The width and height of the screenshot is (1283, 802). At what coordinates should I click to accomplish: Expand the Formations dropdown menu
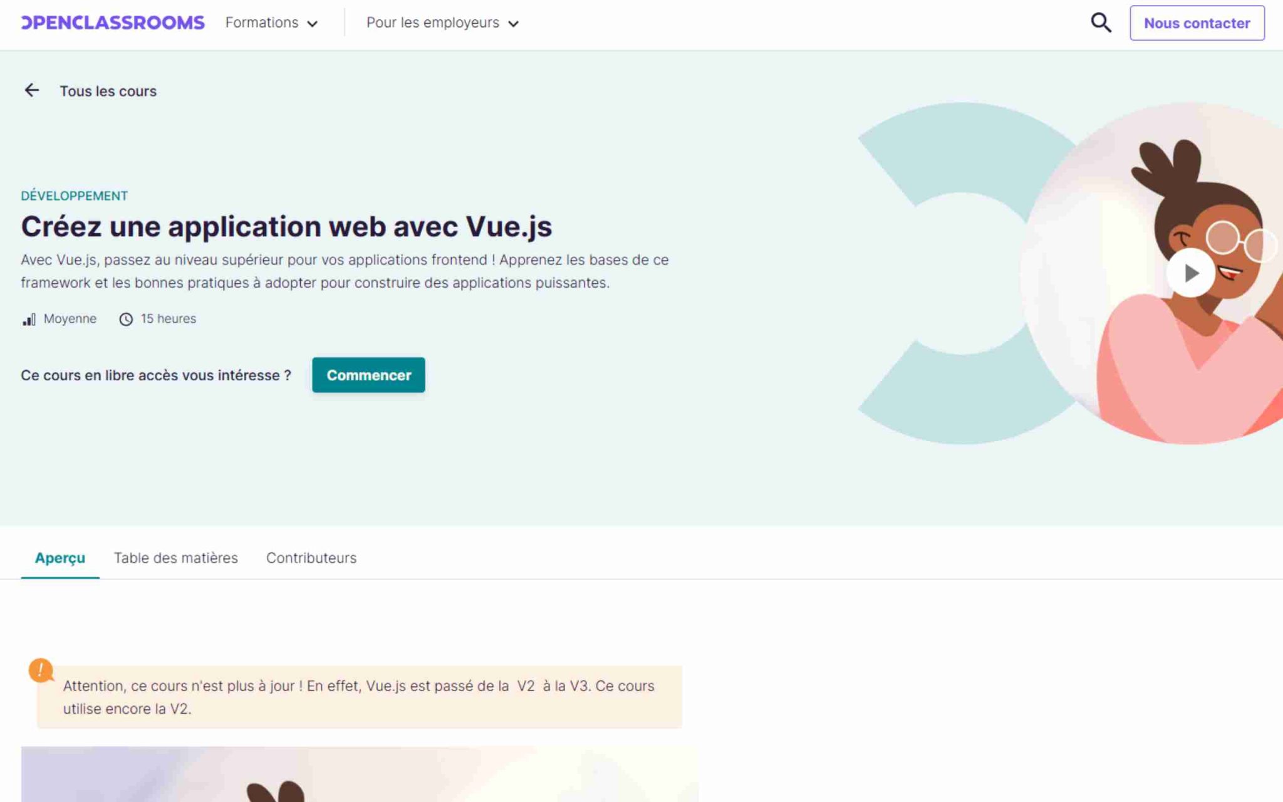[272, 23]
